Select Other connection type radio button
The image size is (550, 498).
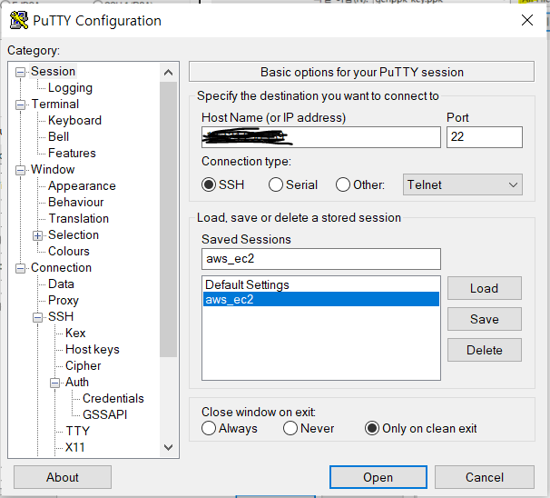click(x=343, y=184)
